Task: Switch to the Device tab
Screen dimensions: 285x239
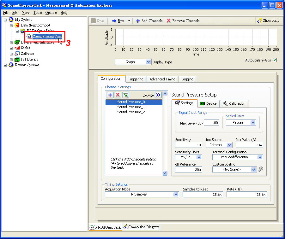Action: tap(209, 103)
